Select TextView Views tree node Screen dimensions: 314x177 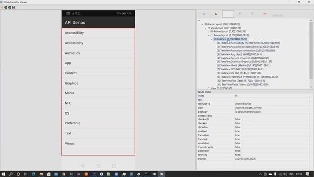point(242,85)
